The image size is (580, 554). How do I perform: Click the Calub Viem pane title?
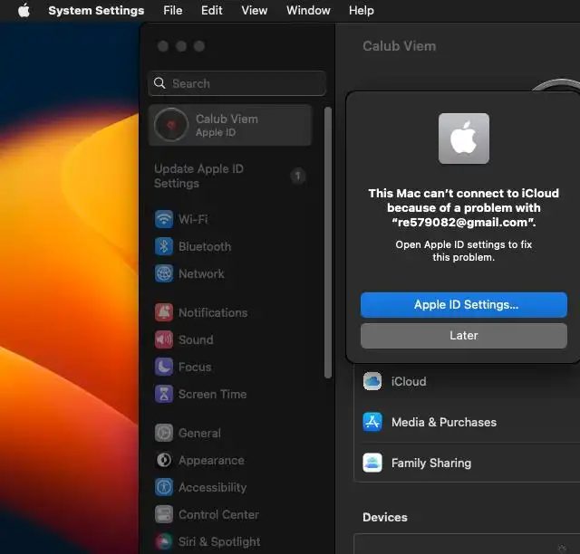click(399, 46)
